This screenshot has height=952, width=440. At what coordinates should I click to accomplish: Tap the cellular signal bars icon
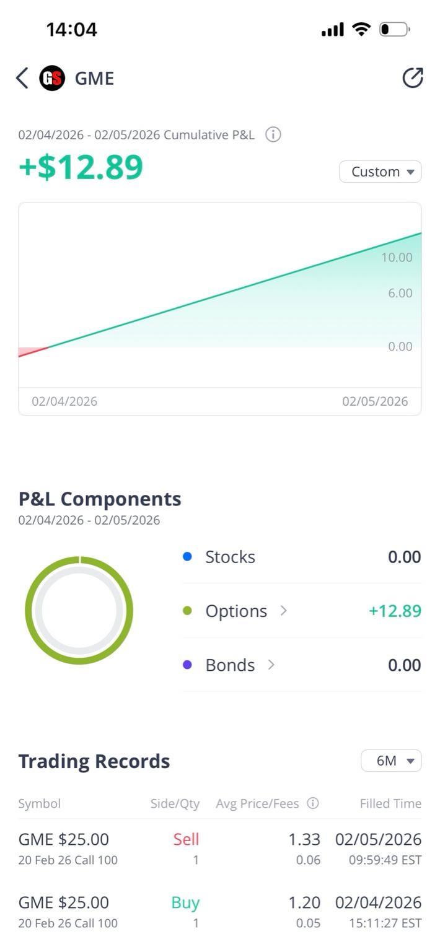[332, 30]
